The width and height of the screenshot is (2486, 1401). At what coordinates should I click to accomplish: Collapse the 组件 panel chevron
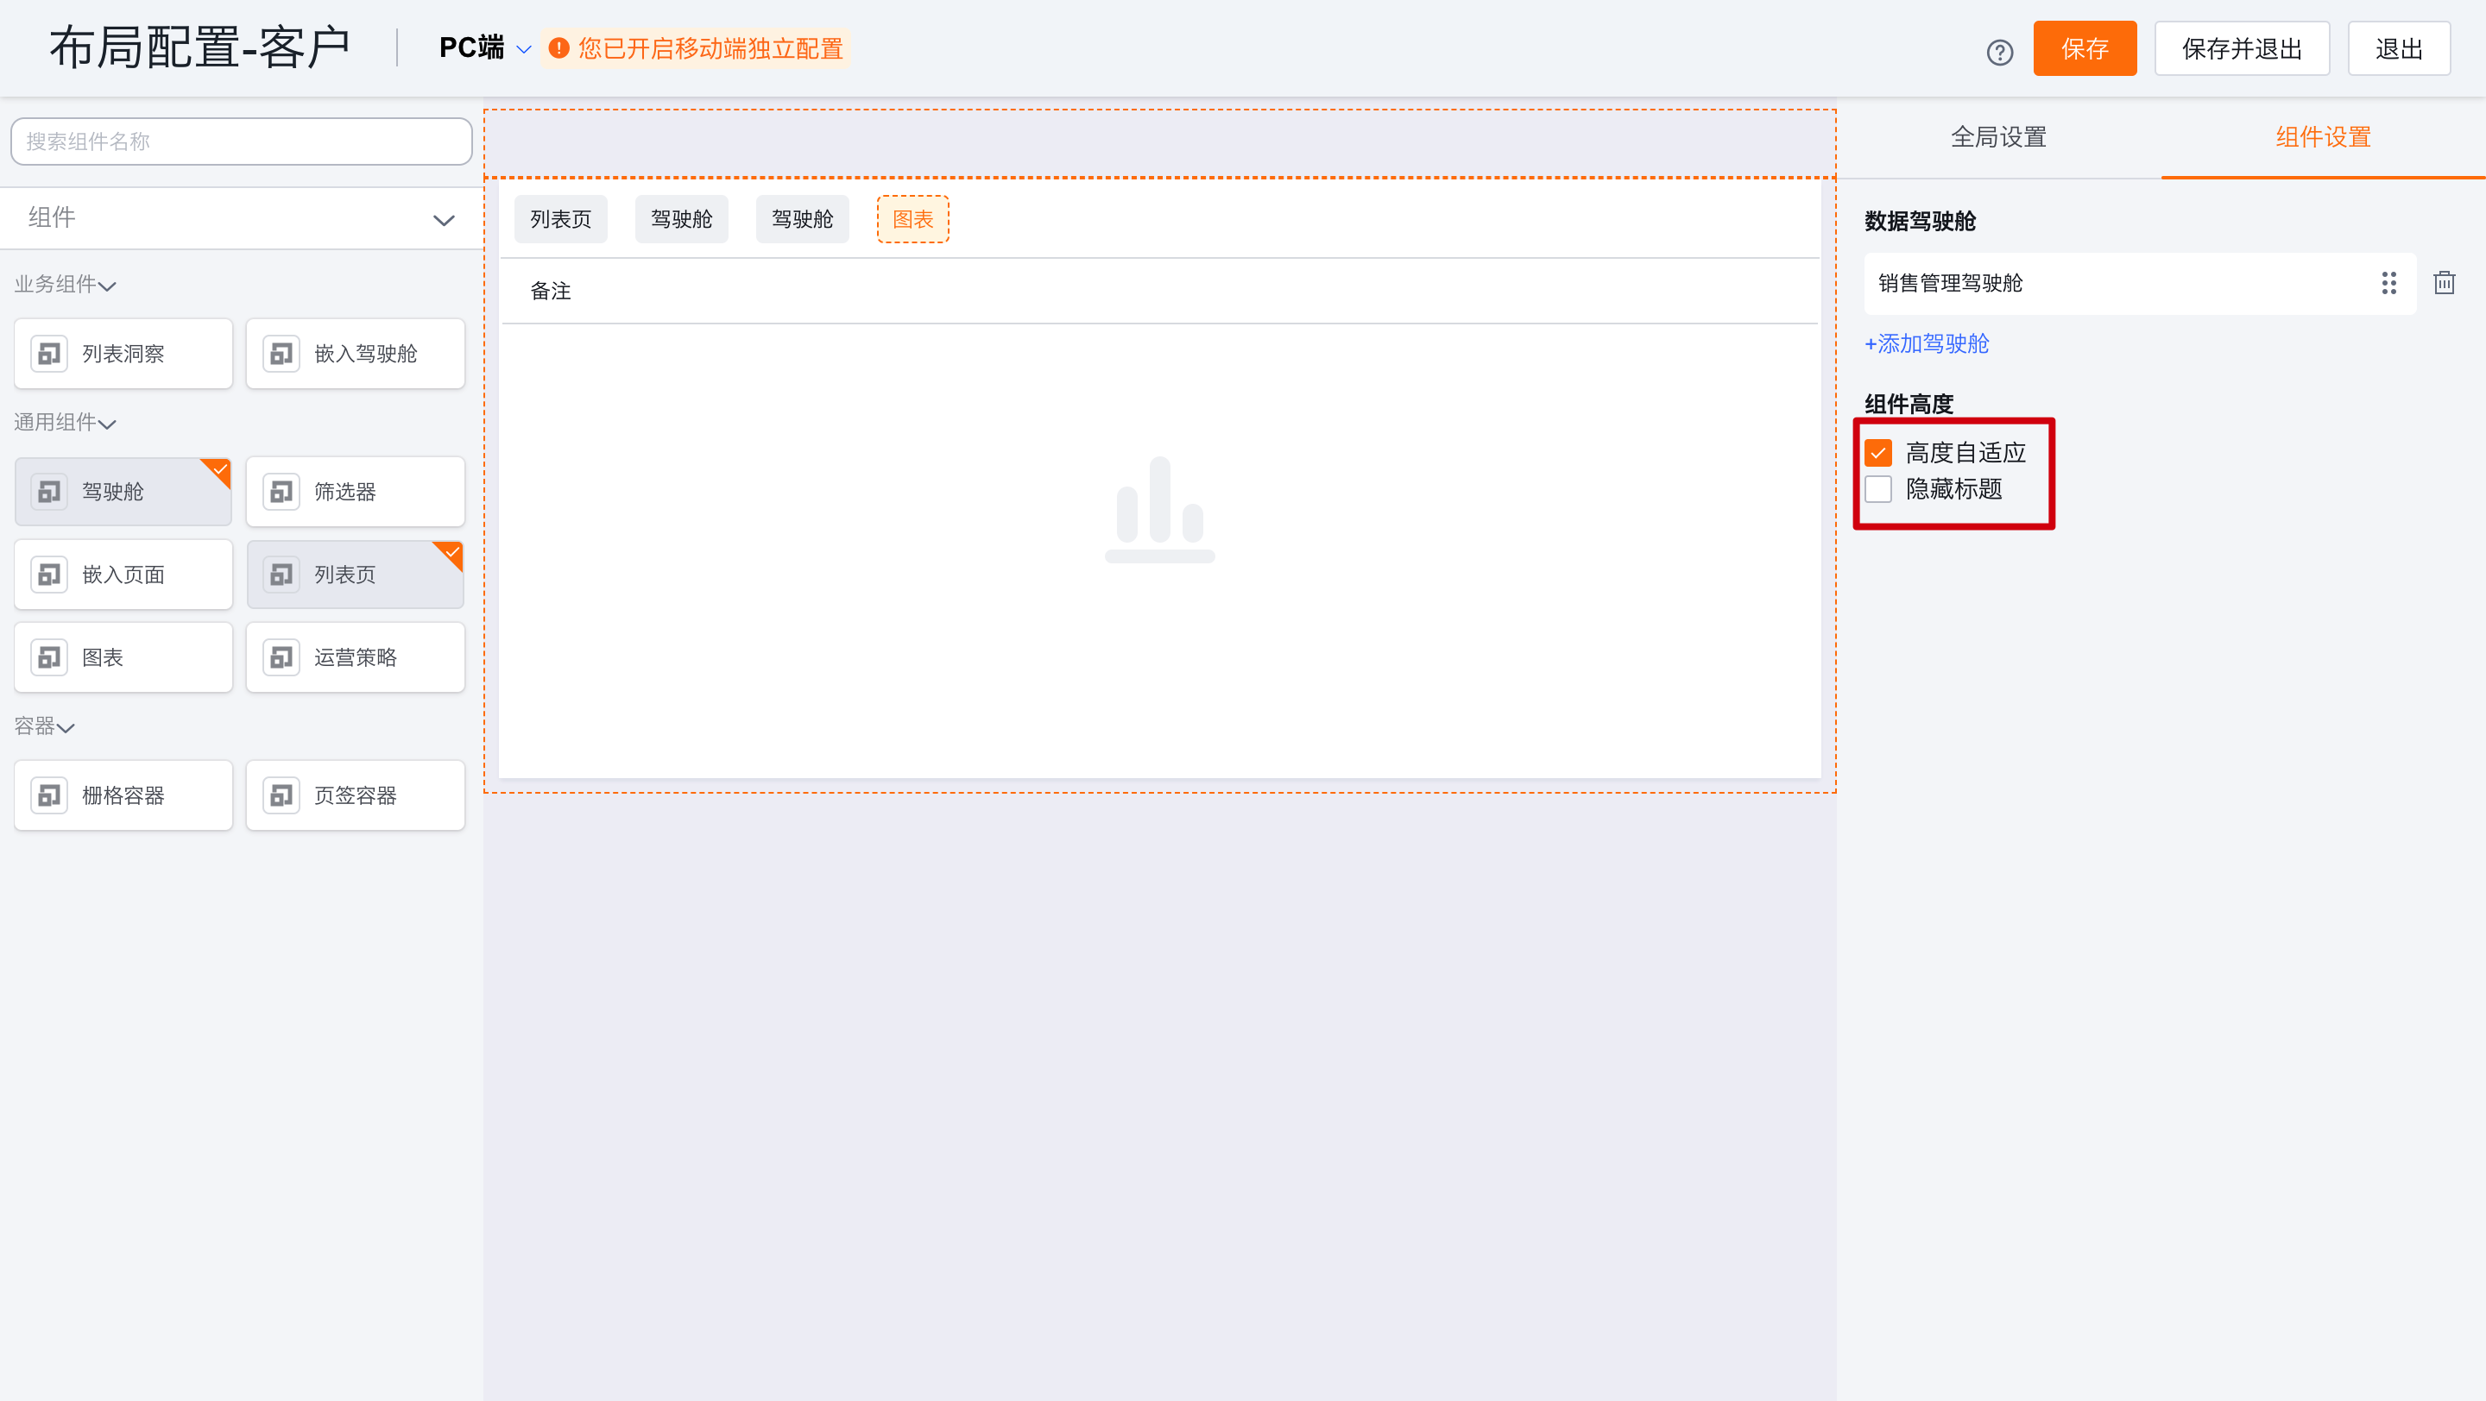click(x=443, y=220)
